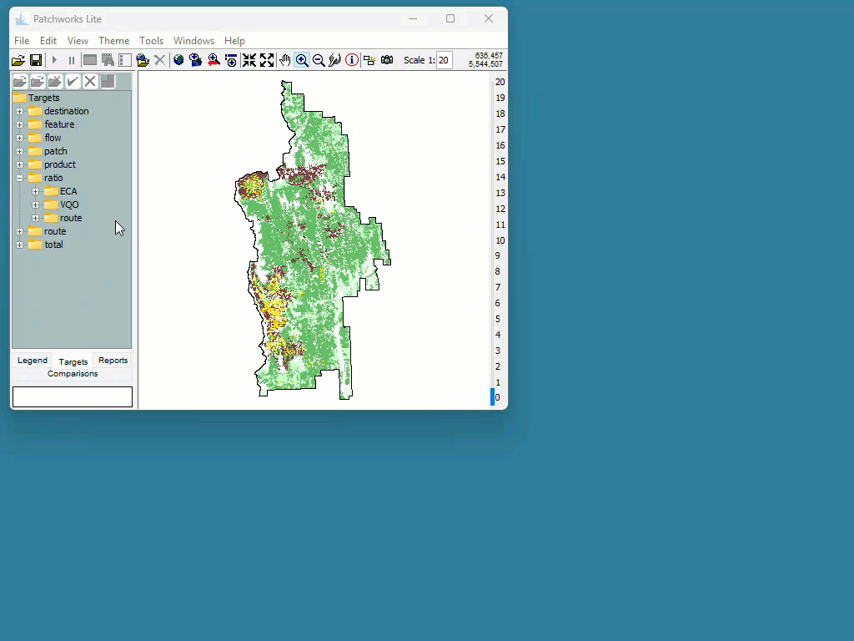
Task: Open the Windows menu
Action: point(193,41)
